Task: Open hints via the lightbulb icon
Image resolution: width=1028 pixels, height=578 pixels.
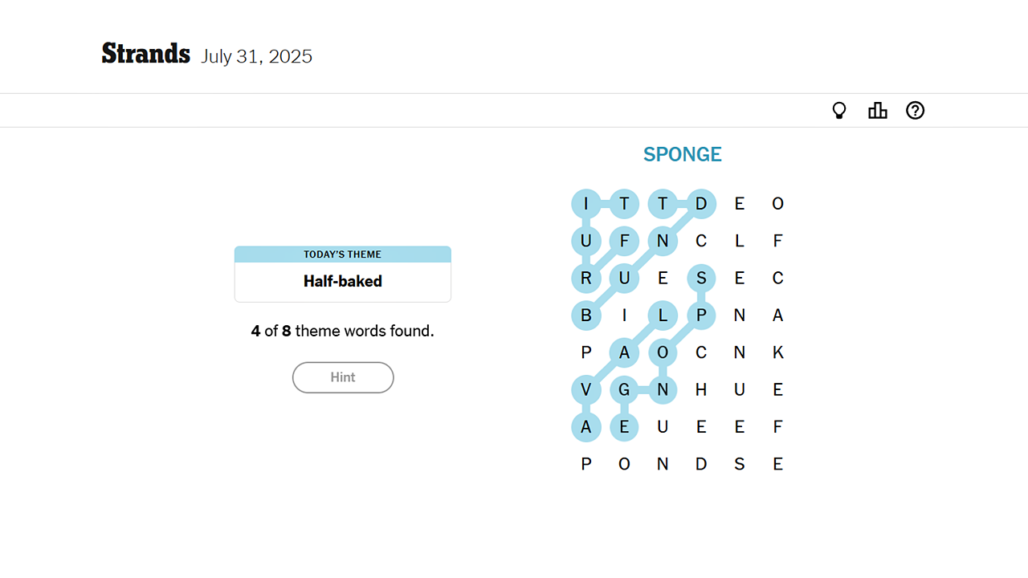Action: pos(838,110)
